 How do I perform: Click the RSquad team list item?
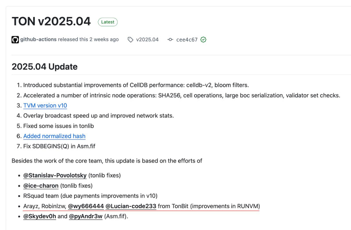[x=90, y=196]
